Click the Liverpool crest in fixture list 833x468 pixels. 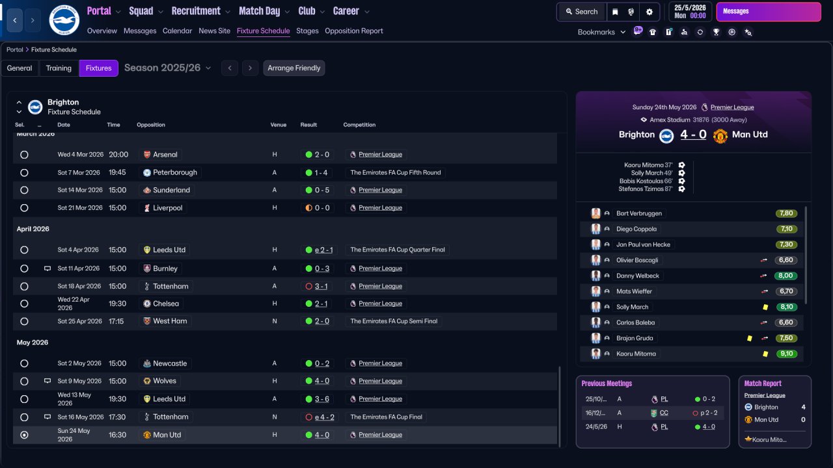coord(147,208)
